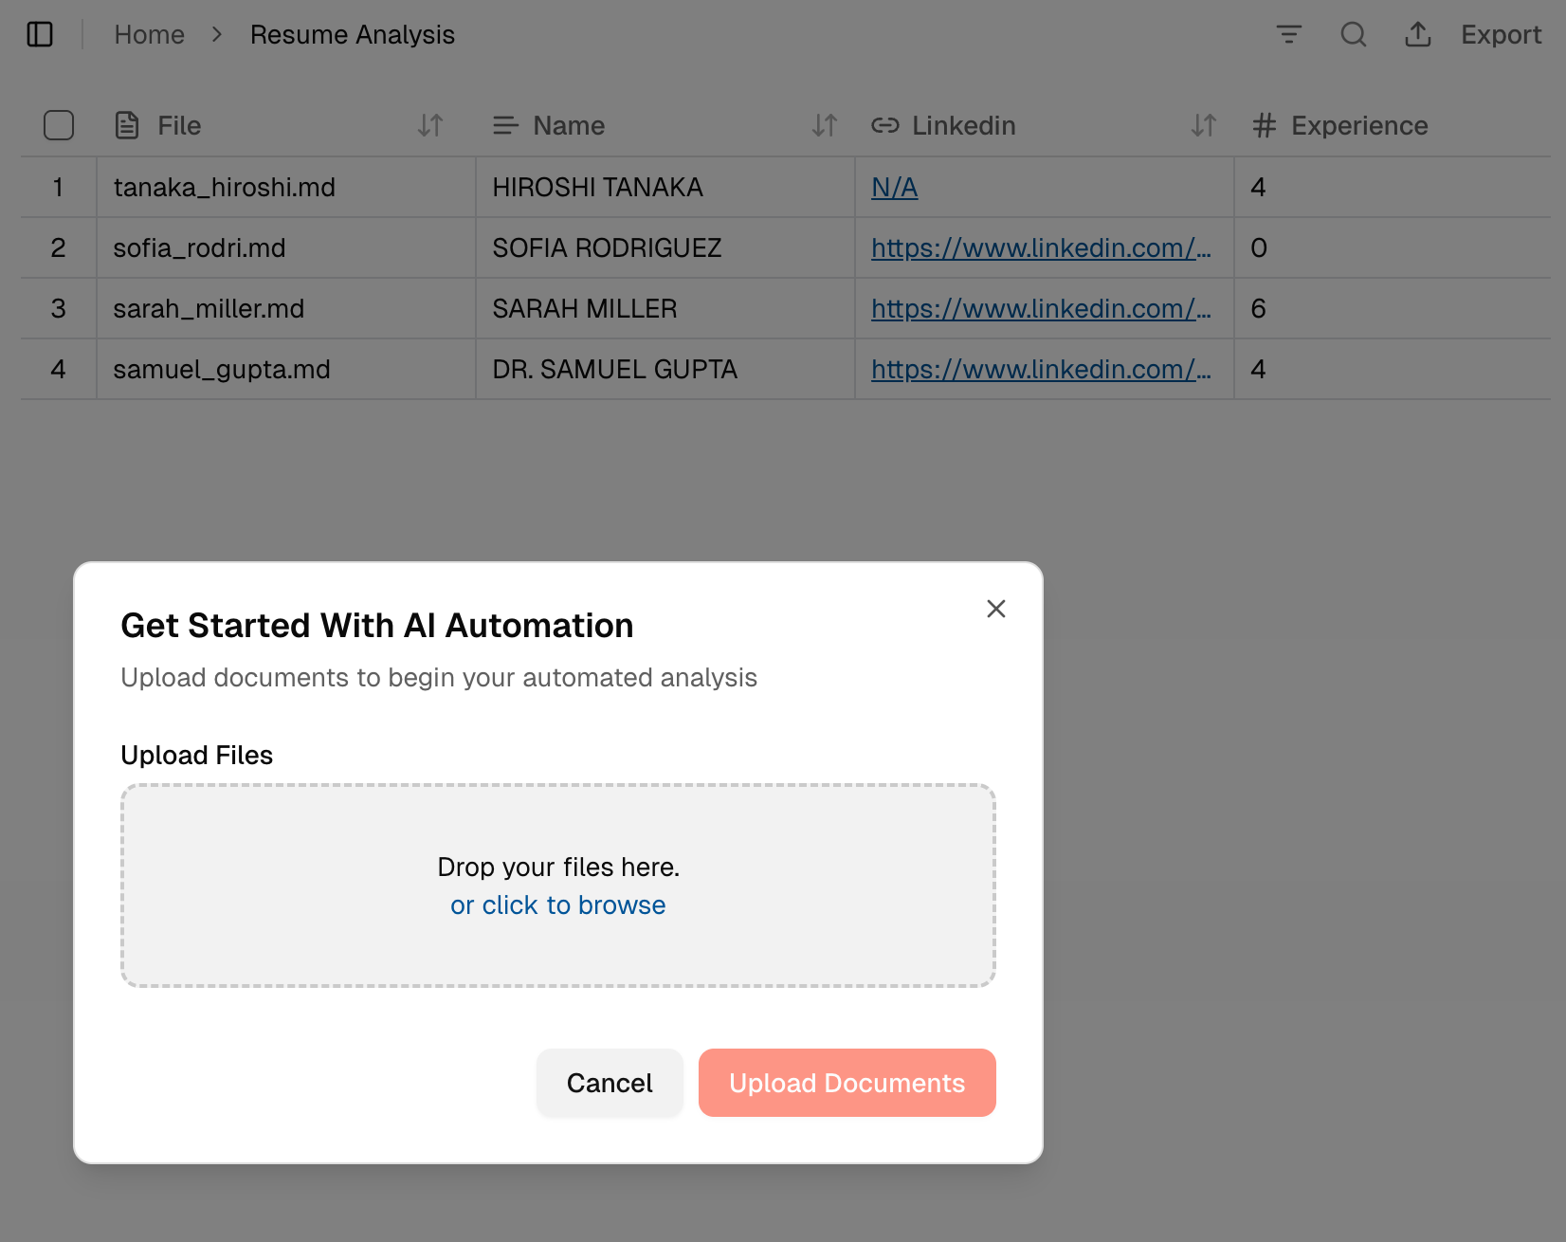Click the File column document icon
The width and height of the screenshot is (1566, 1242).
tap(127, 126)
